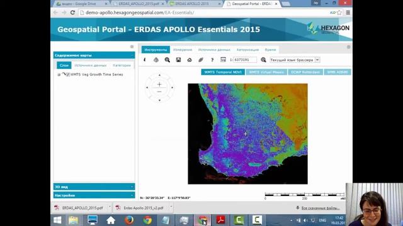Reload the page with refresh button

[x=73, y=13]
